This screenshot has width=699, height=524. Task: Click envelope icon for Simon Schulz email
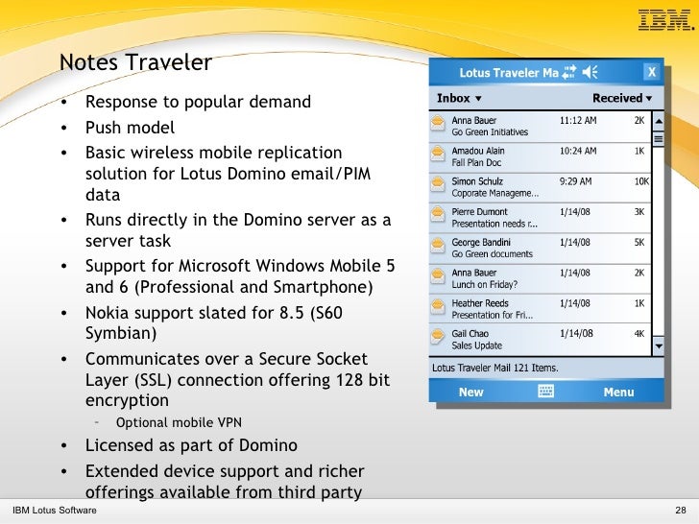pyautogui.click(x=438, y=184)
